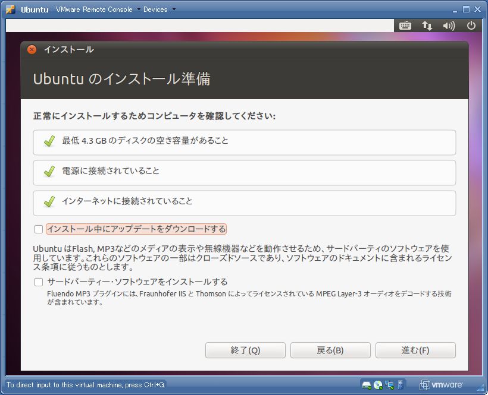The height and width of the screenshot is (395, 488).
Task: Click the VMware hard disk status icon
Action: [x=367, y=385]
